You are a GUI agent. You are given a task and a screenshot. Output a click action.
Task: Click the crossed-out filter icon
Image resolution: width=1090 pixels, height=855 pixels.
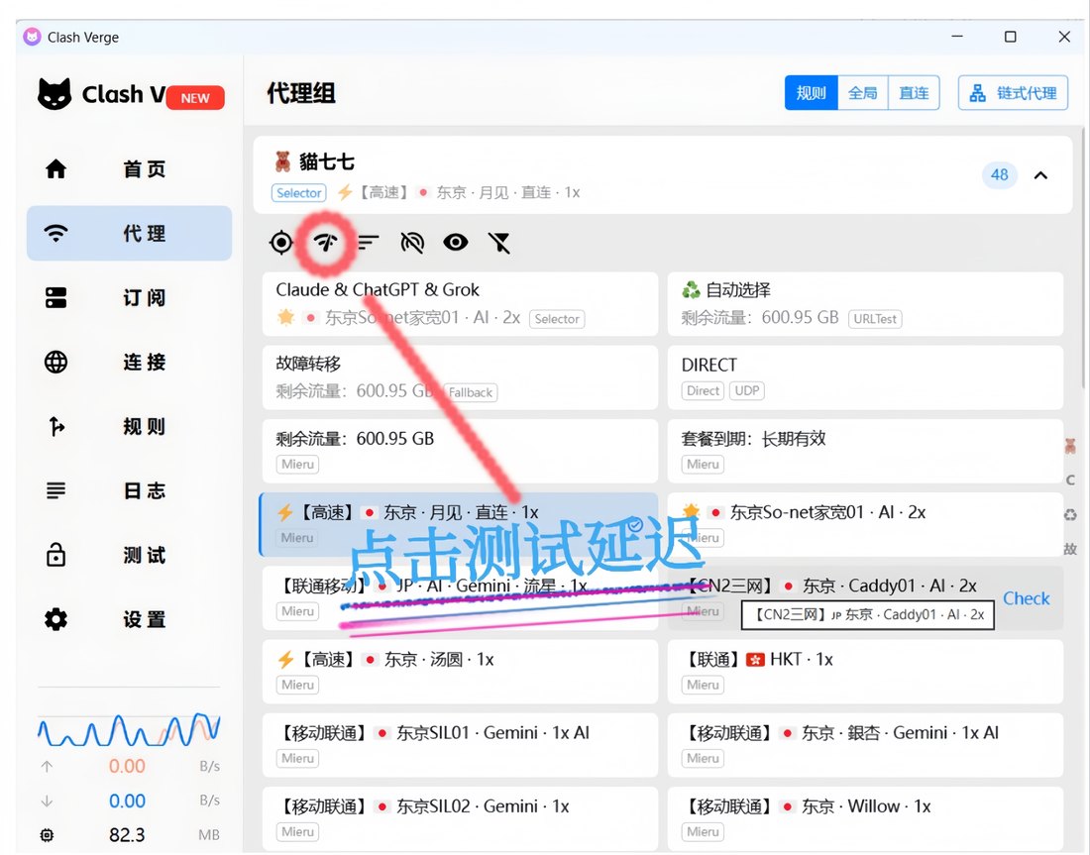point(499,243)
